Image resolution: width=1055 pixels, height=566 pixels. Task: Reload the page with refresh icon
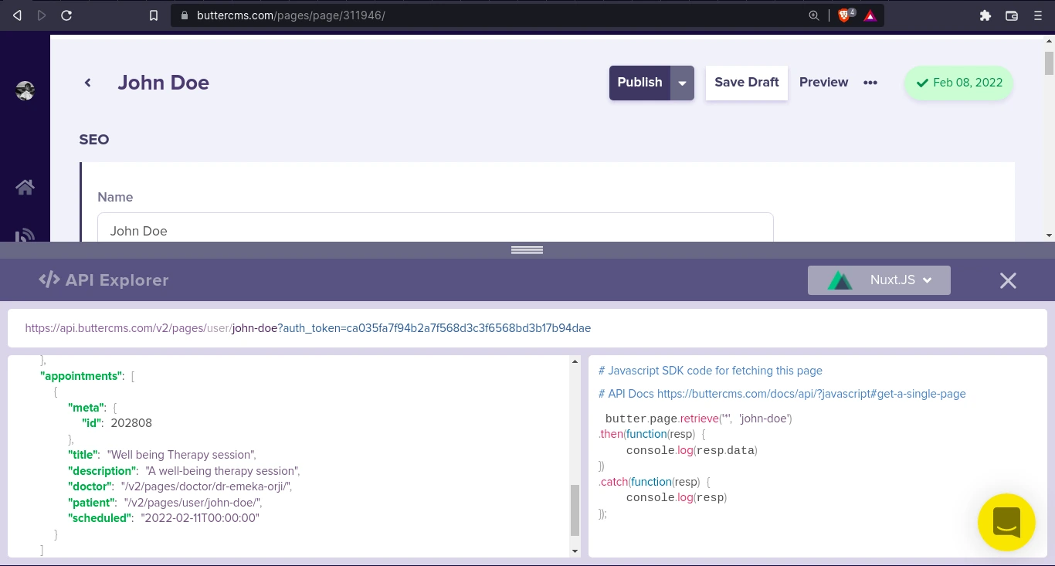[66, 15]
